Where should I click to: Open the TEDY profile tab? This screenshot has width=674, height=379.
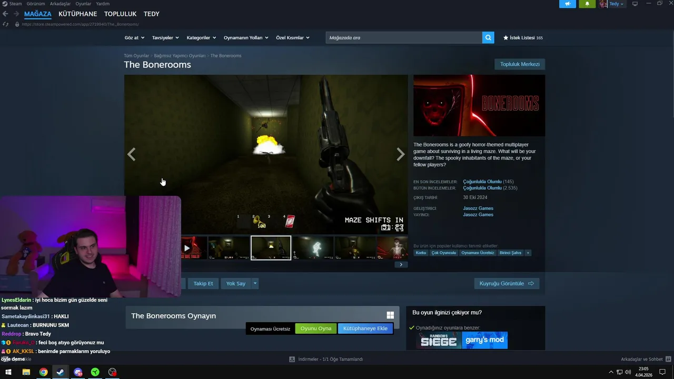pyautogui.click(x=152, y=14)
